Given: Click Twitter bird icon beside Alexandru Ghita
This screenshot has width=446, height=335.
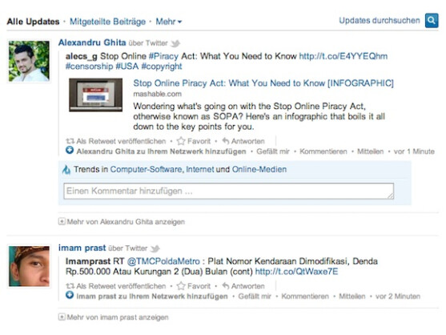Looking at the screenshot, I should coord(175,43).
